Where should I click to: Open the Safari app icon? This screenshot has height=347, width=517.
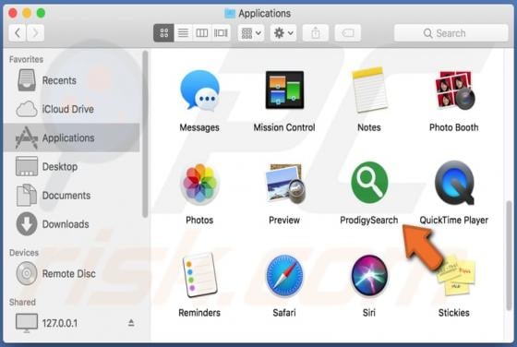coord(284,276)
